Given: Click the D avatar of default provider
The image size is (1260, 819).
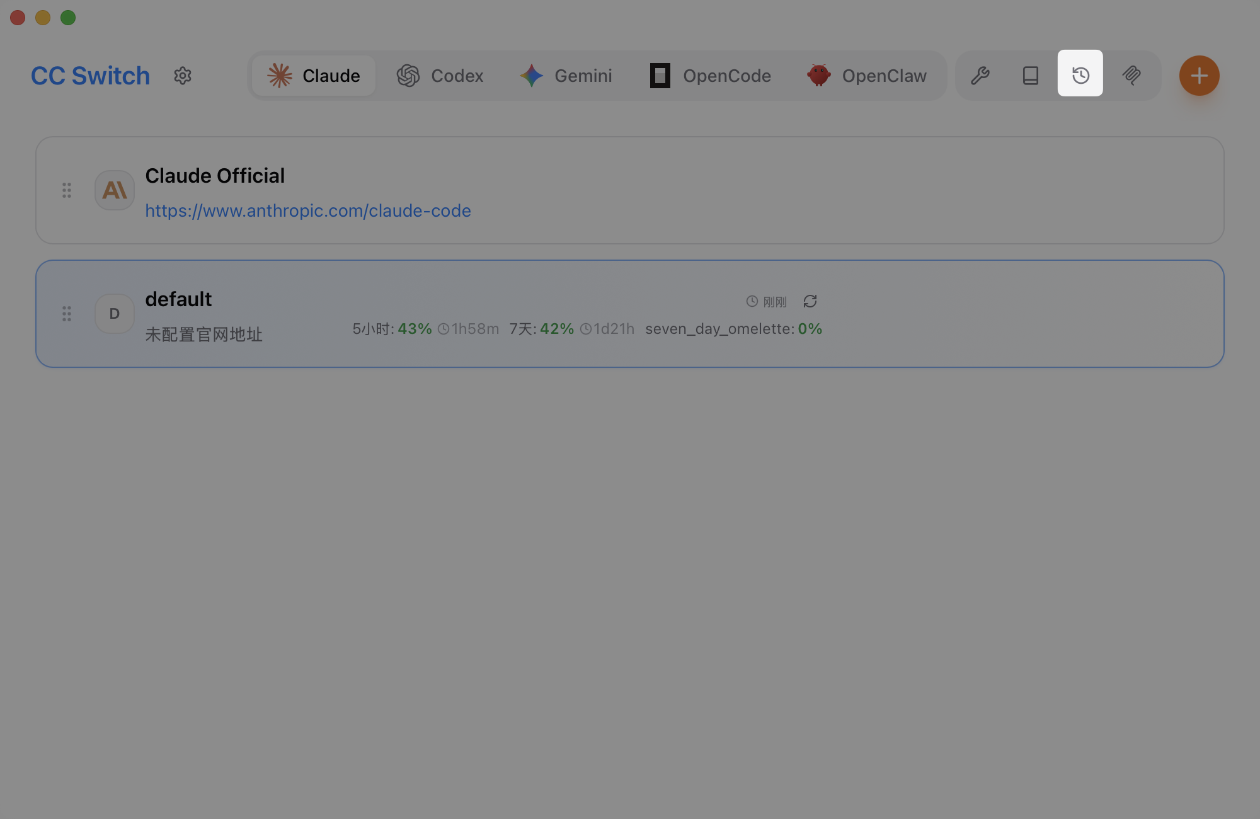Looking at the screenshot, I should coord(115,314).
